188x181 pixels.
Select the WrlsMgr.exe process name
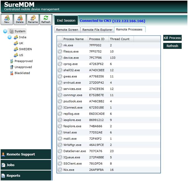tap(72, 145)
